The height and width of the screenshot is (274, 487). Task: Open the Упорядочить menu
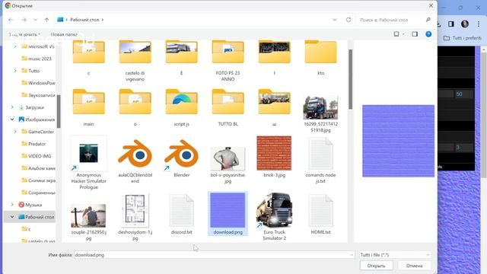pyautogui.click(x=25, y=34)
